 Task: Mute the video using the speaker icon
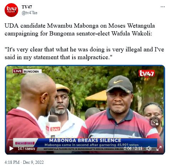[x=149, y=148]
